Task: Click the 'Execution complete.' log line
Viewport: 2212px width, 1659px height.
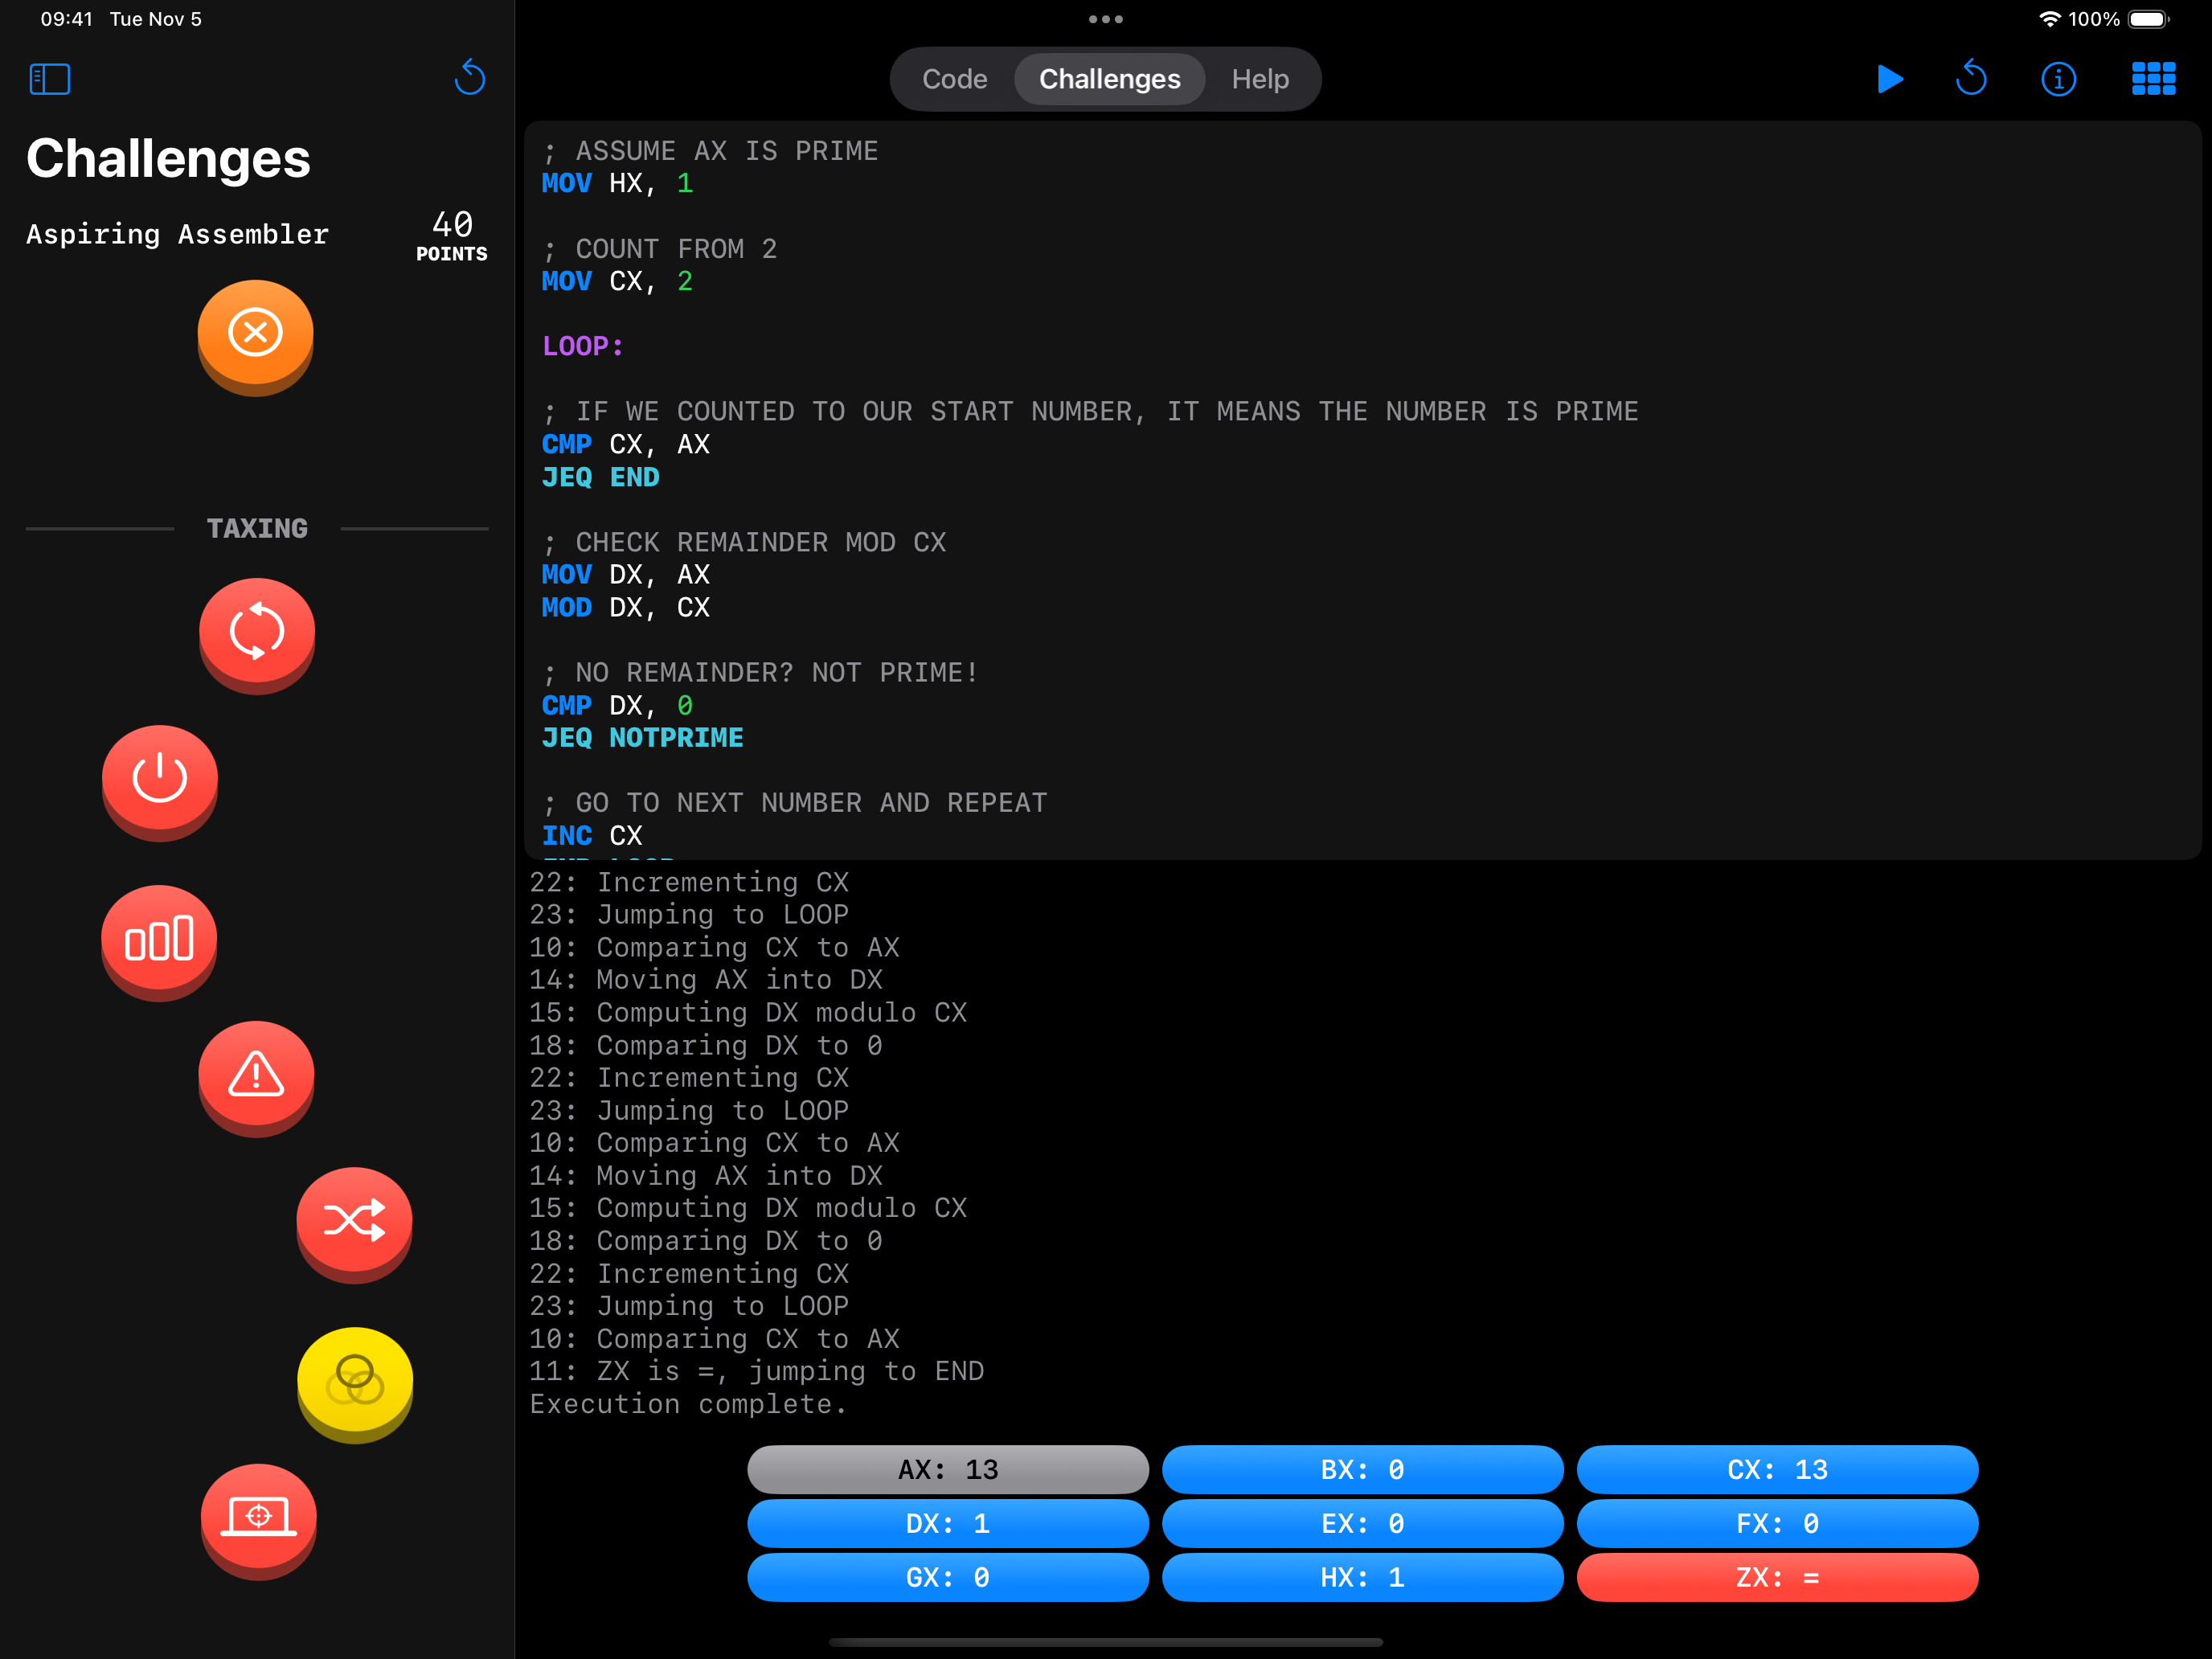Action: pyautogui.click(x=688, y=1404)
